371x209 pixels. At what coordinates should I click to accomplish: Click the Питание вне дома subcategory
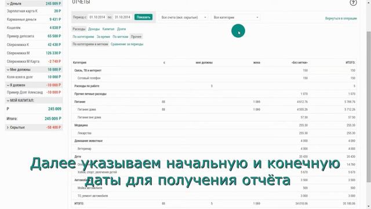89,117
